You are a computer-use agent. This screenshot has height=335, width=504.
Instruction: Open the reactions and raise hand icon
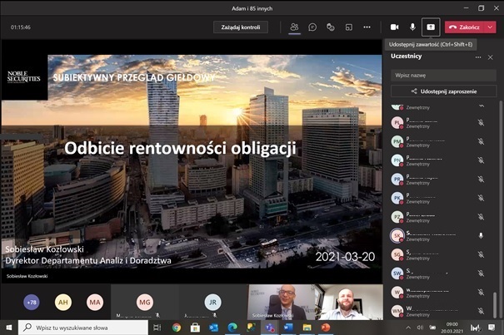tap(330, 27)
